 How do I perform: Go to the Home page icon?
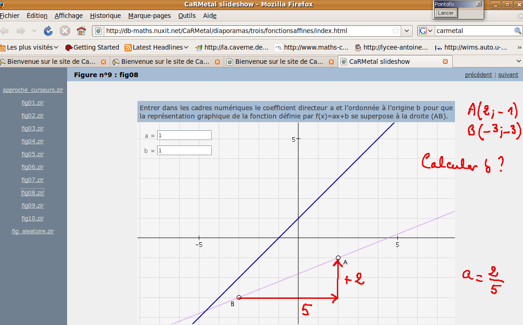point(81,31)
